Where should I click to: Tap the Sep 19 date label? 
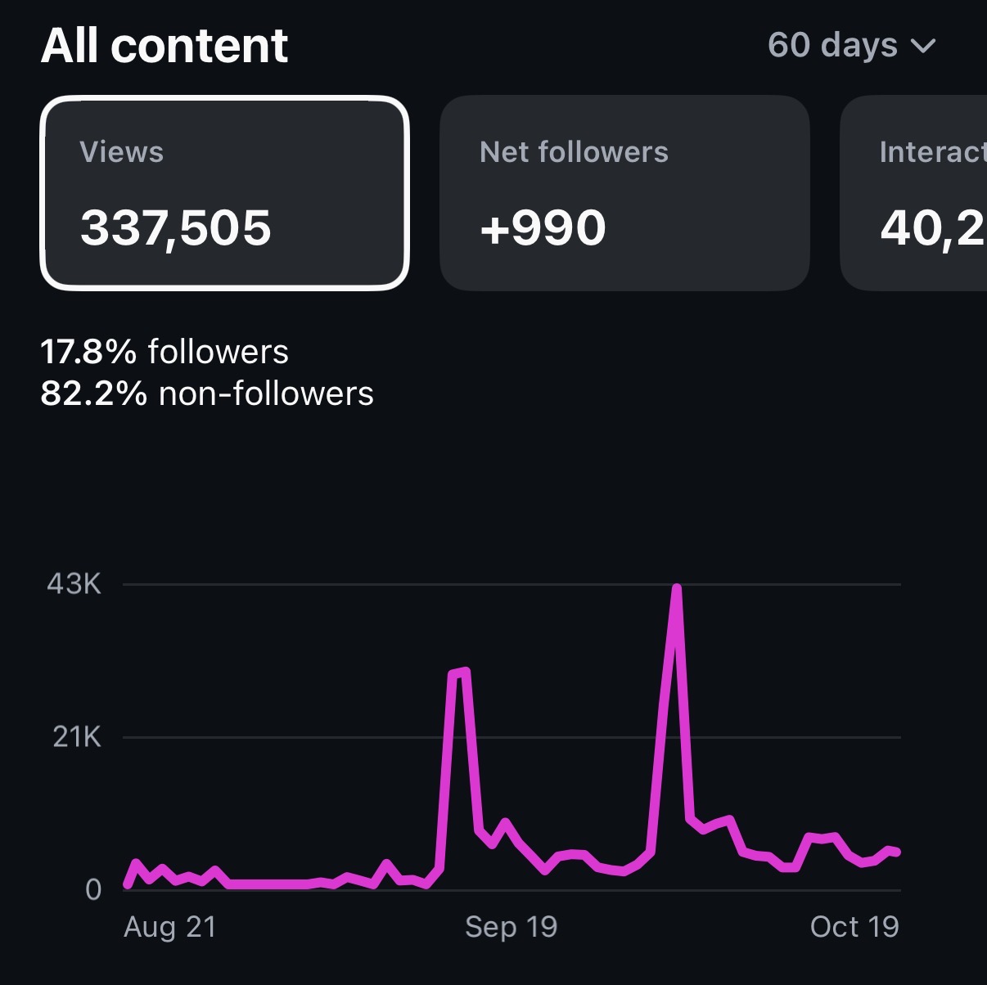click(x=512, y=927)
